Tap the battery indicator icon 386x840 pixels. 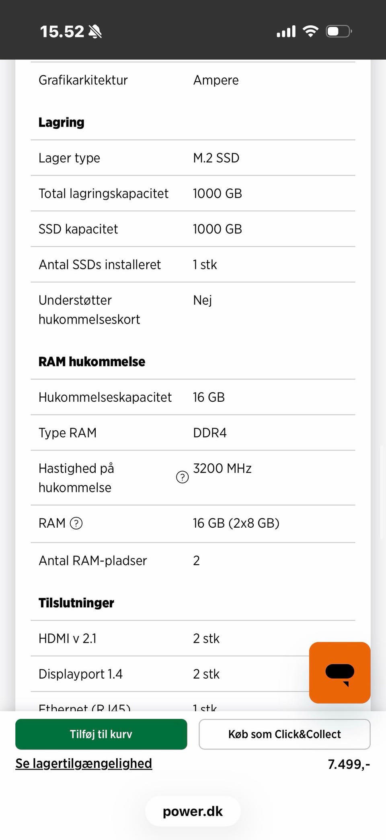[x=339, y=31]
